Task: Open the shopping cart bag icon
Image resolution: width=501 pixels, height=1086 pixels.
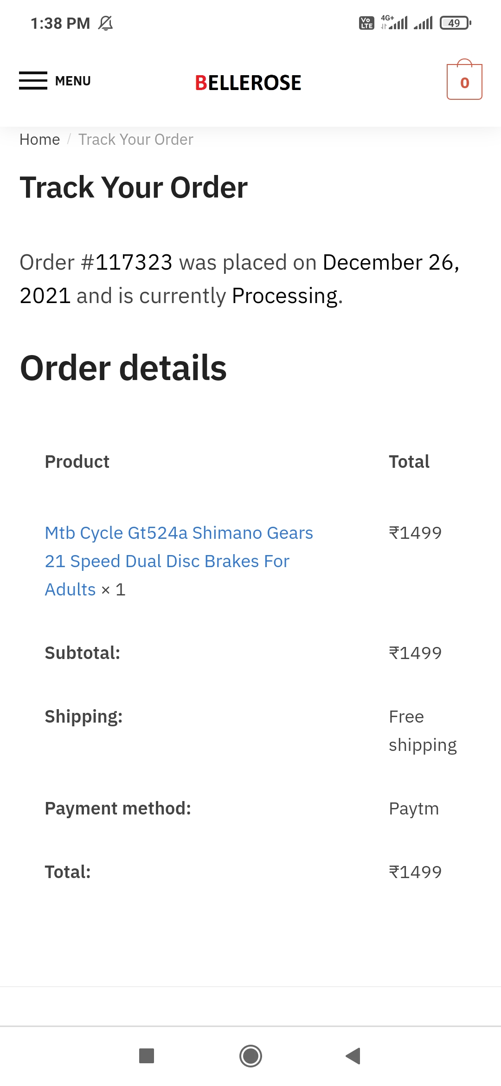Action: click(x=464, y=81)
